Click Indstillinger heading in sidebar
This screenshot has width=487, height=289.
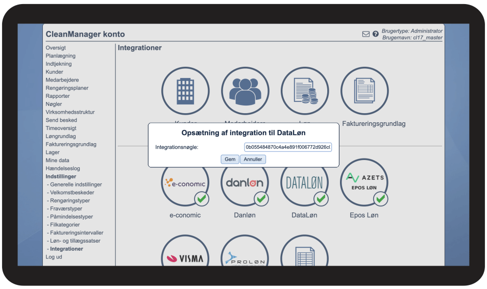[x=61, y=177]
